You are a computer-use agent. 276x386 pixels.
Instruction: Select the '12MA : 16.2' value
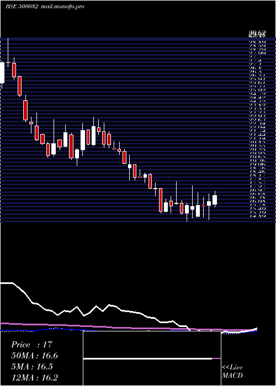click(35, 378)
